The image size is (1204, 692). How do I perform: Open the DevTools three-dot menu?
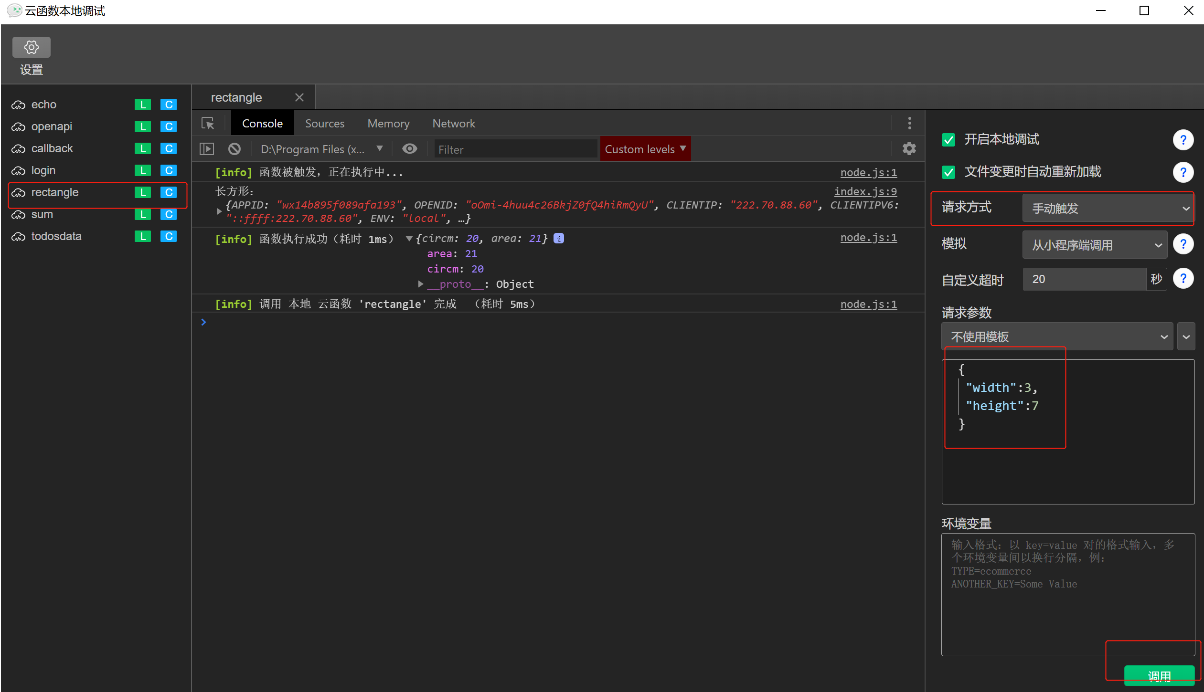(x=909, y=124)
